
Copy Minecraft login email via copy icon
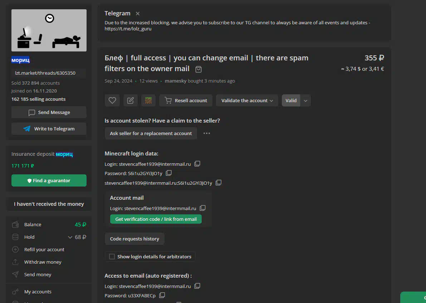pyautogui.click(x=197, y=164)
